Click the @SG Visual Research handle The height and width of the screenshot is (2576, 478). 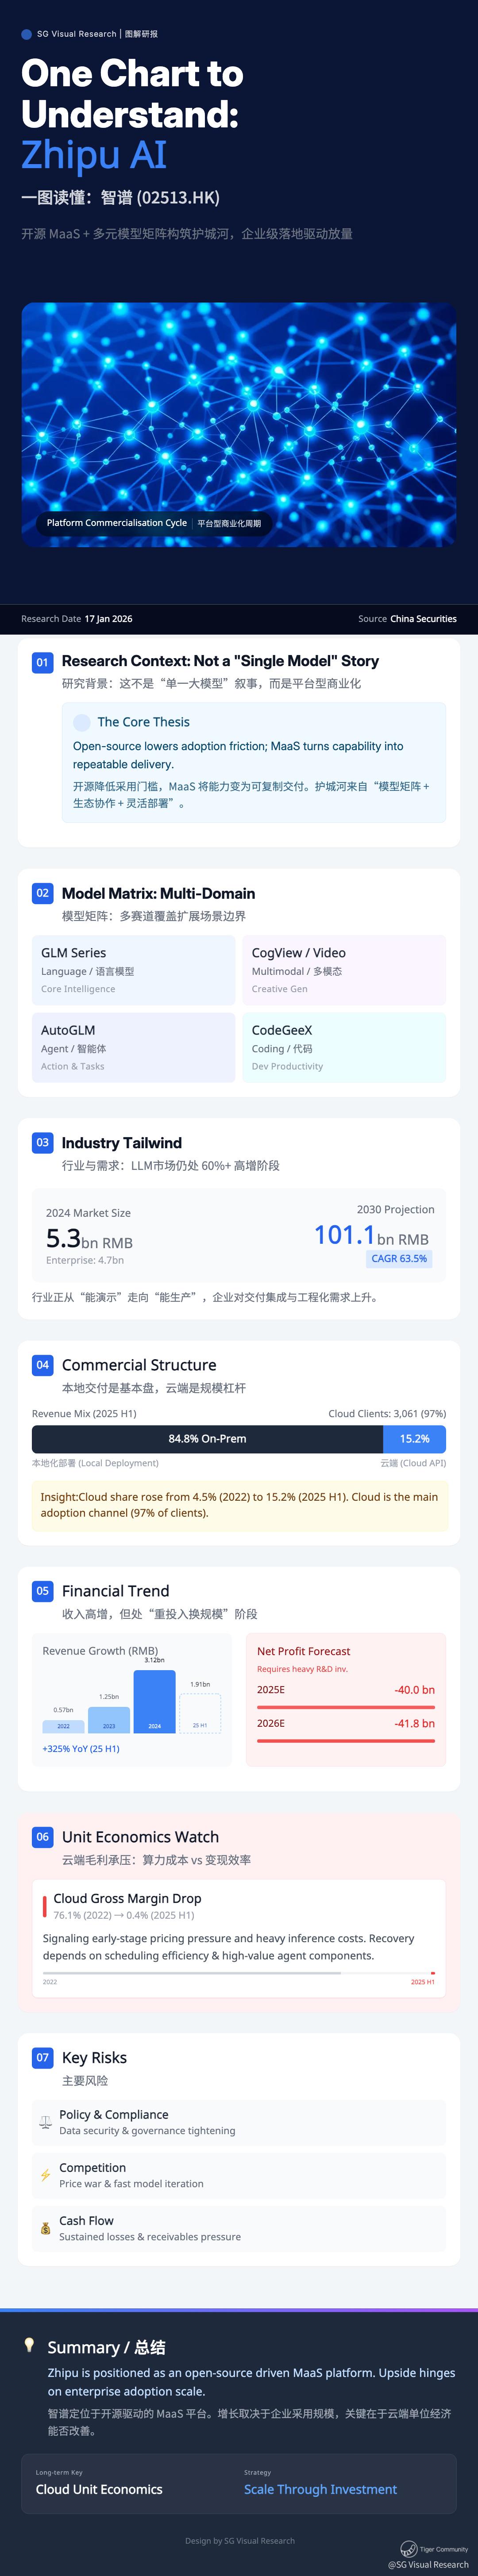click(x=428, y=2565)
